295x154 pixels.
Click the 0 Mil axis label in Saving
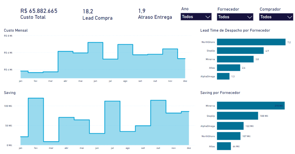click(x=9, y=145)
